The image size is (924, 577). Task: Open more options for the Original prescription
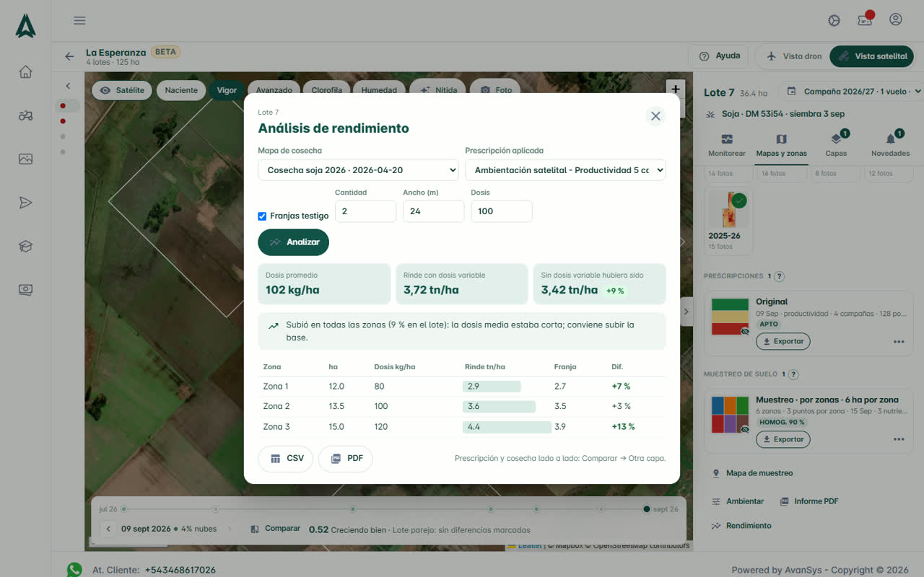click(899, 341)
